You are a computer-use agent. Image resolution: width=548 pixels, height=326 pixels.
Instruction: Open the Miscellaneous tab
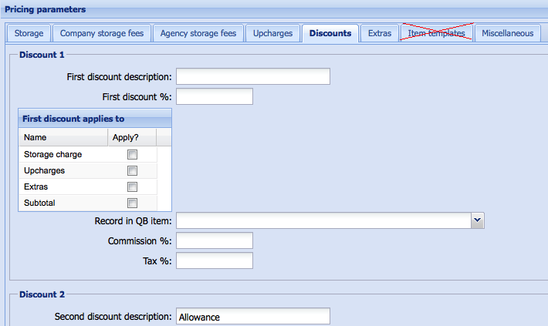pyautogui.click(x=507, y=33)
